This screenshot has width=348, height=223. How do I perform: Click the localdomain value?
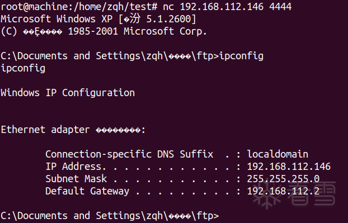click(278, 154)
